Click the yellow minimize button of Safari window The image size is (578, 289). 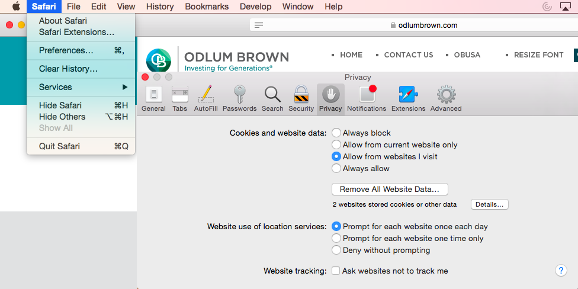[x=21, y=25]
